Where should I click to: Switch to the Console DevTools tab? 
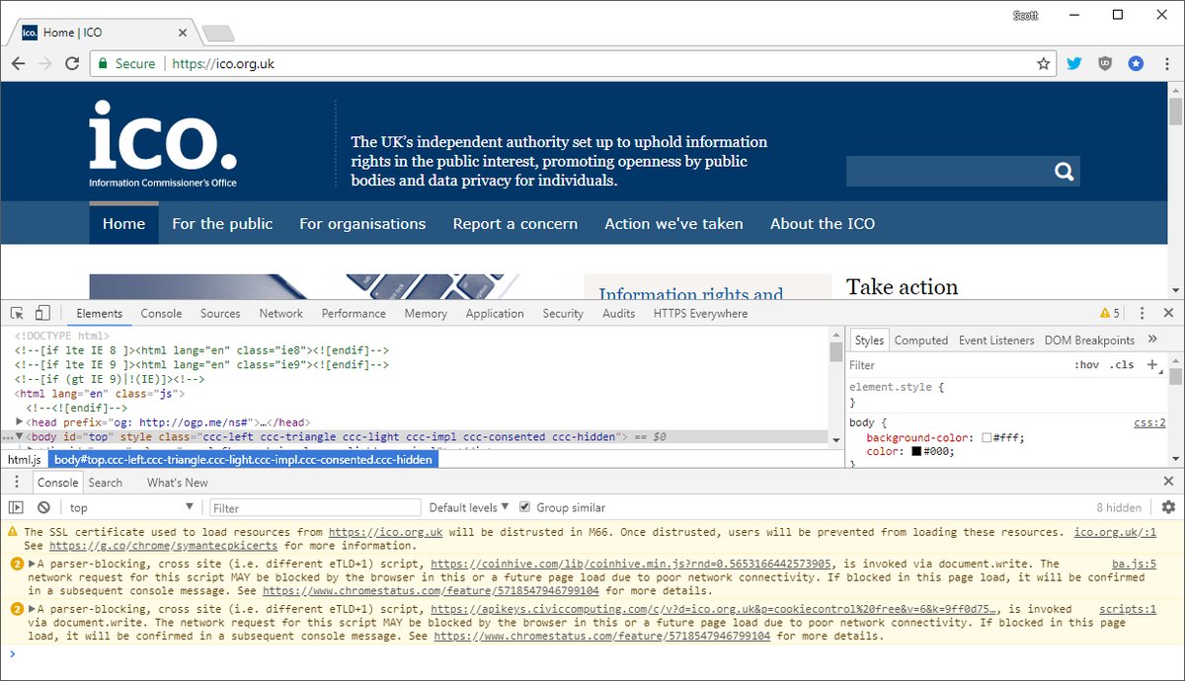[x=161, y=313]
